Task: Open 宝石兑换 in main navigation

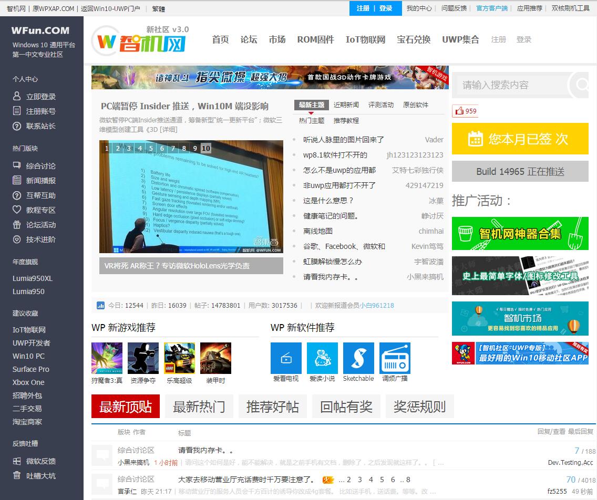Action: click(414, 39)
